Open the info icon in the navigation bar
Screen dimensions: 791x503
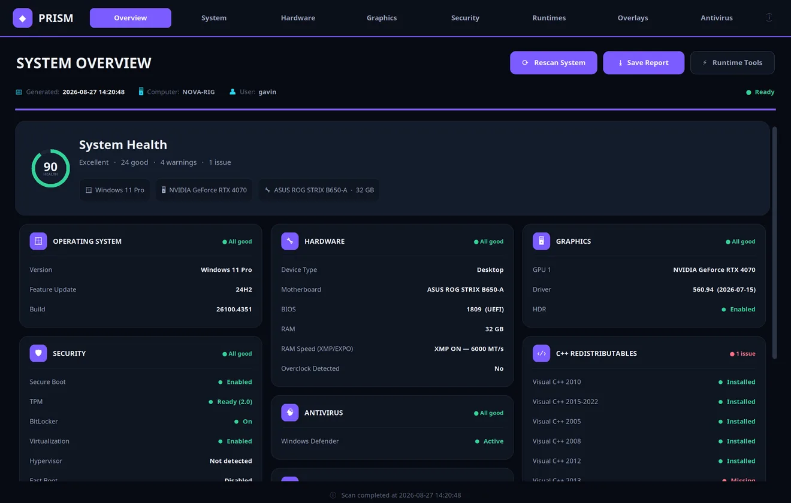coord(769,17)
